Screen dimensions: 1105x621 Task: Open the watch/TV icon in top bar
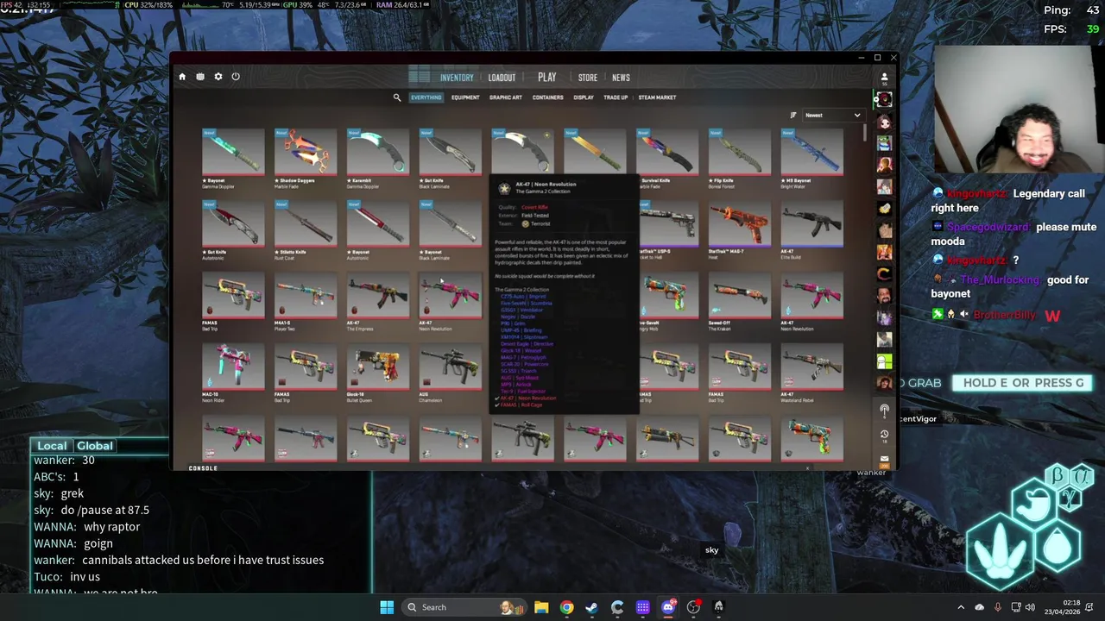[200, 77]
